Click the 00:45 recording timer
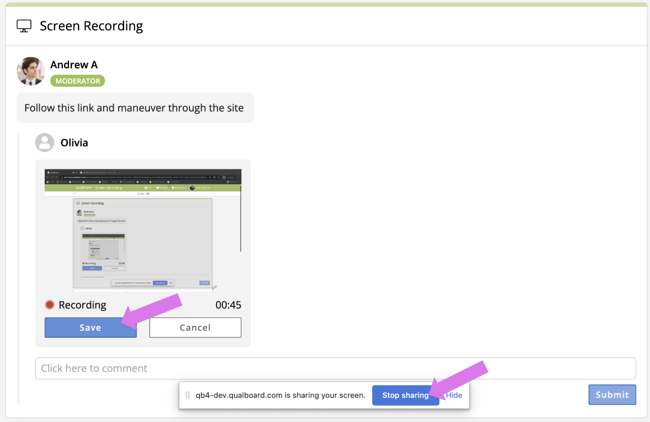This screenshot has width=650, height=422. (x=228, y=305)
